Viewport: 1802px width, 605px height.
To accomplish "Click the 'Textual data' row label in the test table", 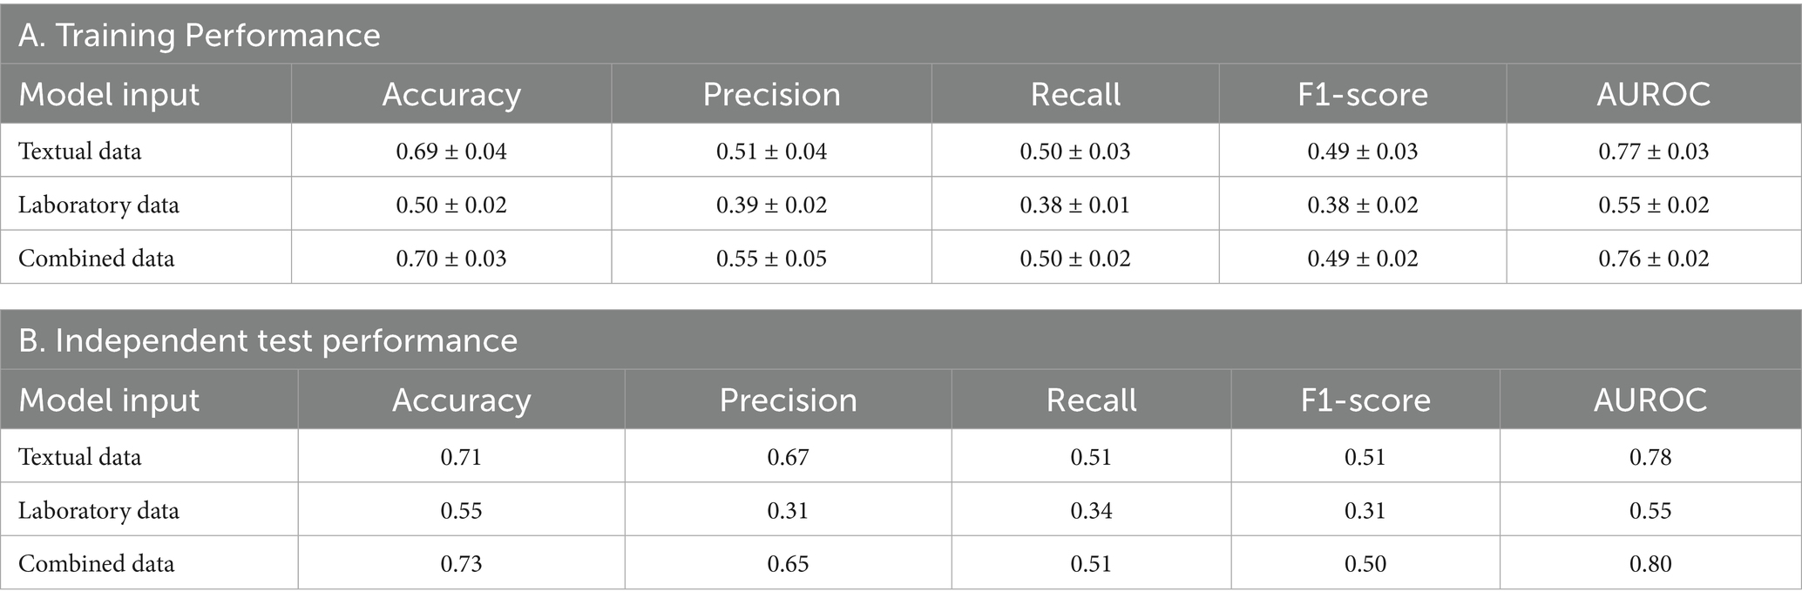I will (79, 457).
